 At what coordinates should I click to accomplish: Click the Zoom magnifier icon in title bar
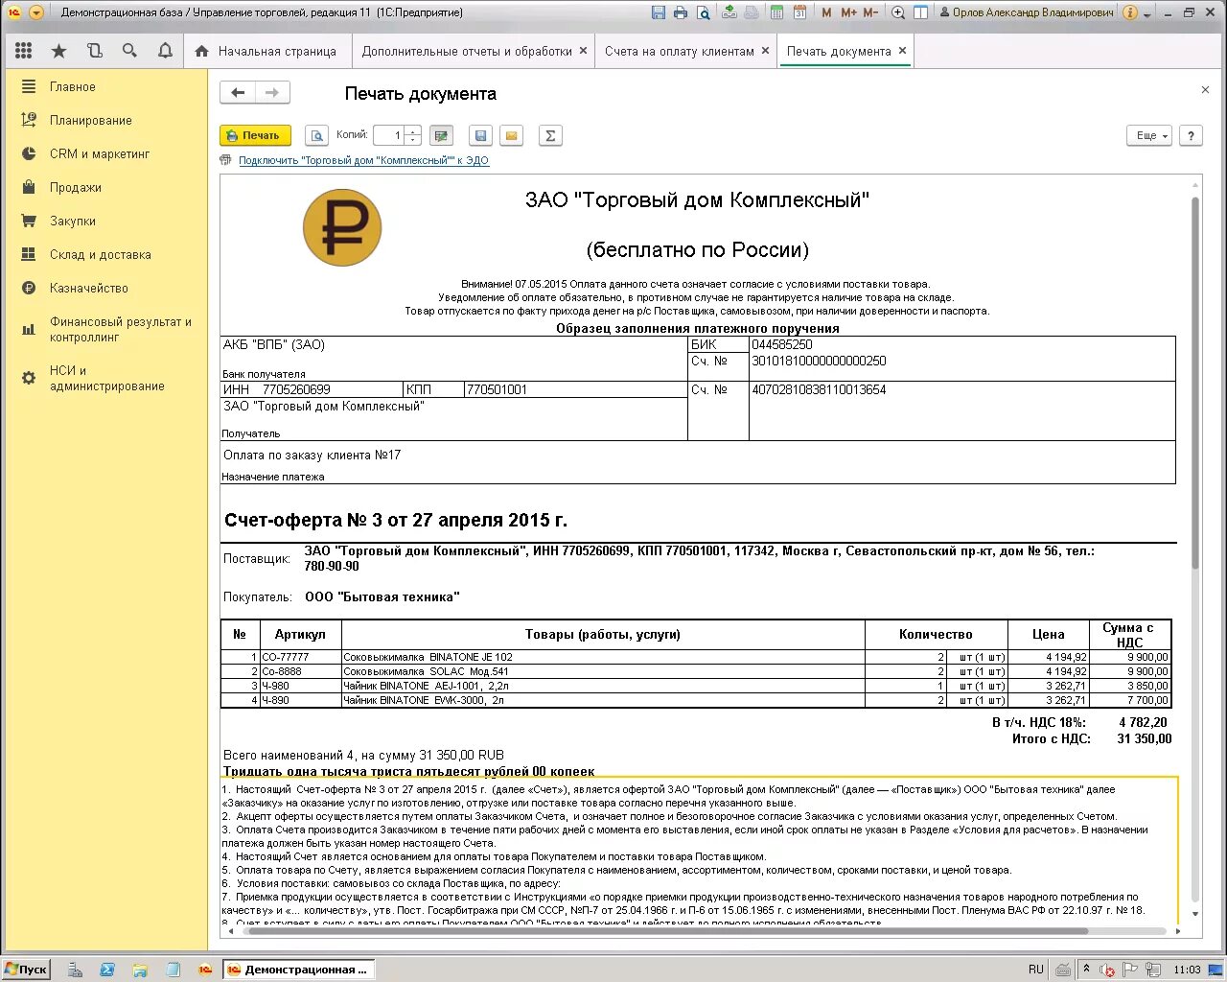(x=898, y=12)
